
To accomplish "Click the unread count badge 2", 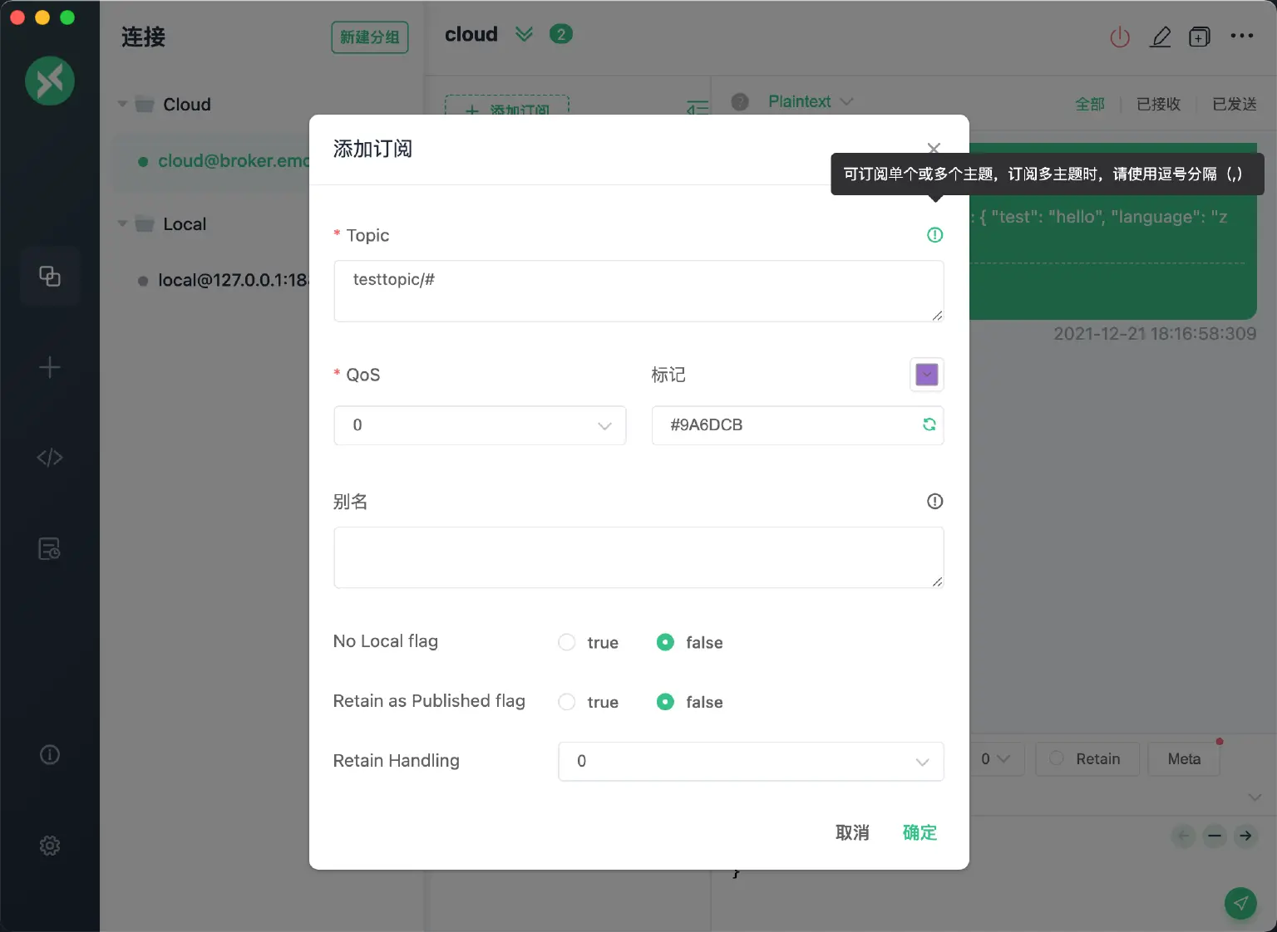I will coord(561,34).
